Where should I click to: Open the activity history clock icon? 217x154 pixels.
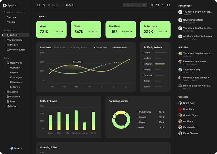click(x=158, y=5)
